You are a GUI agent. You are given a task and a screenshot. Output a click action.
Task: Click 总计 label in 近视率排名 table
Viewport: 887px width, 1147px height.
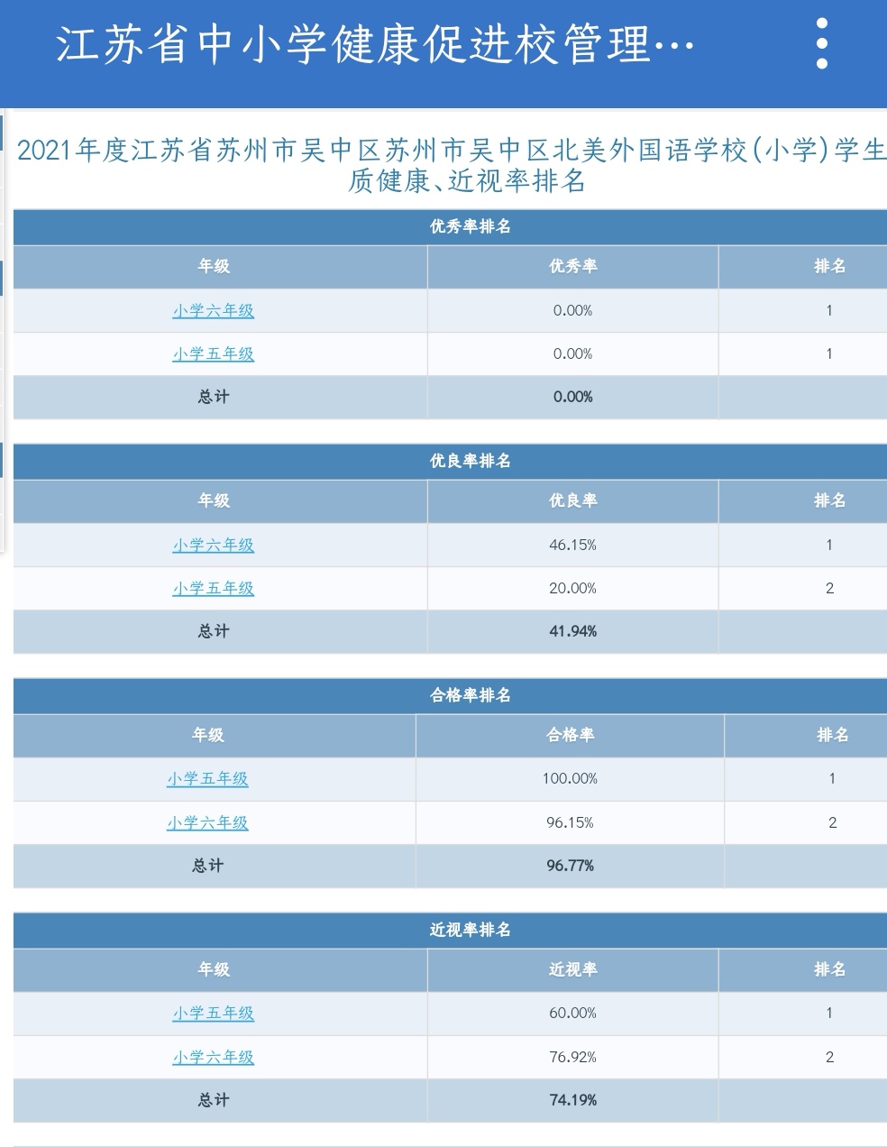click(x=214, y=1100)
